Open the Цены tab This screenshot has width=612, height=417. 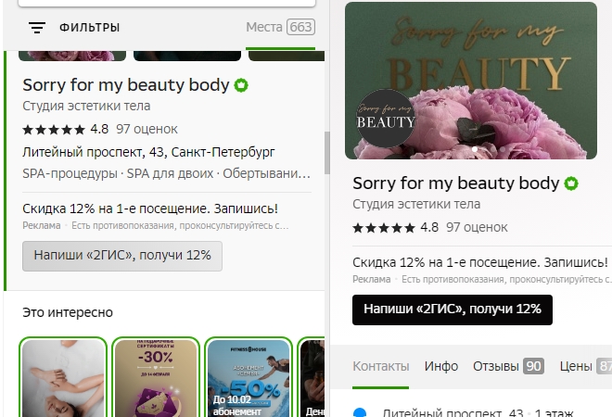pos(585,366)
